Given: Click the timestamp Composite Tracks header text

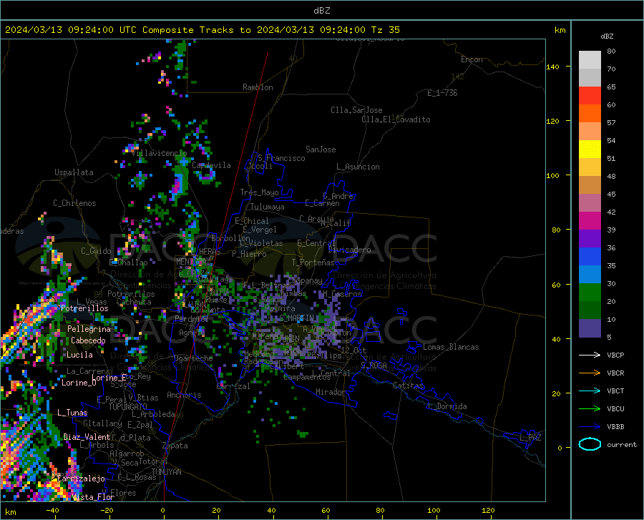Looking at the screenshot, I should (x=202, y=30).
